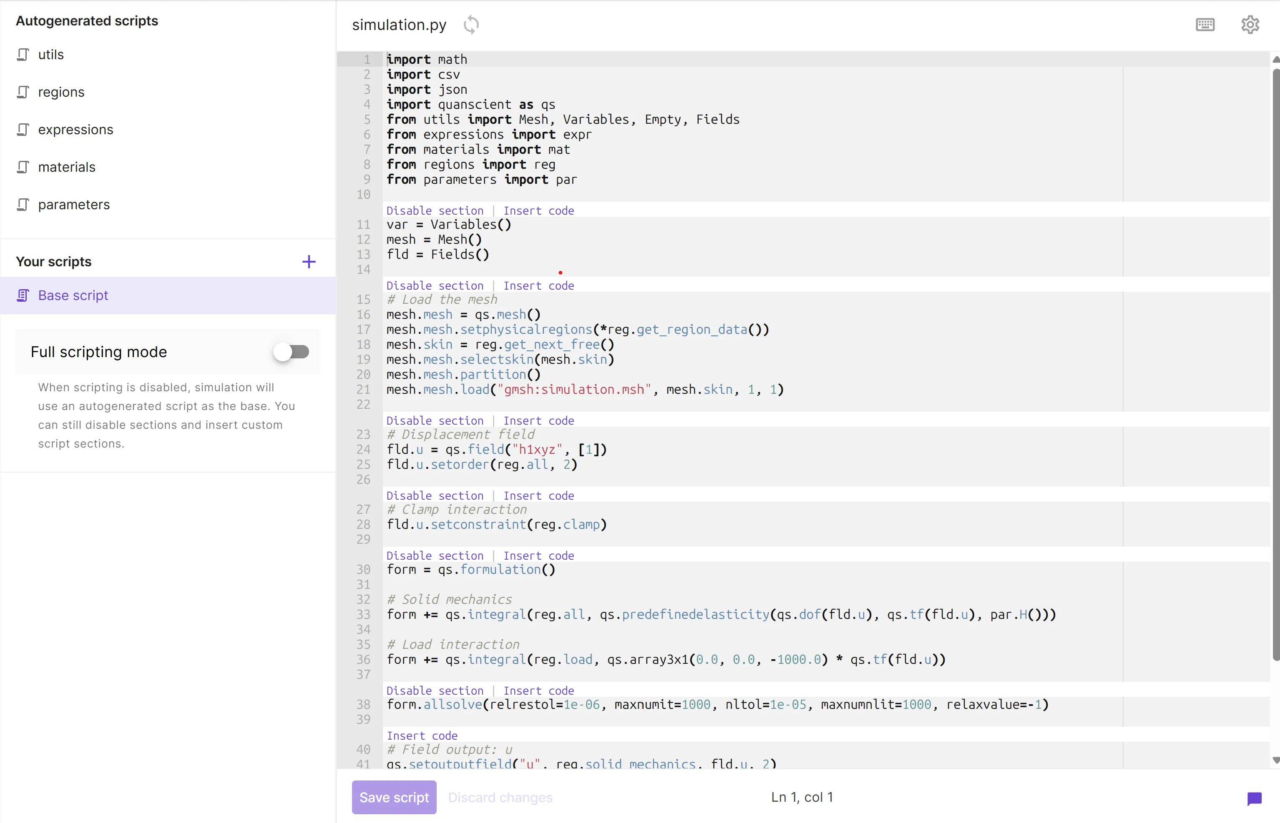Screen dimensions: 1280x823
Task: Click the script icon beside Base script
Action: pos(23,295)
